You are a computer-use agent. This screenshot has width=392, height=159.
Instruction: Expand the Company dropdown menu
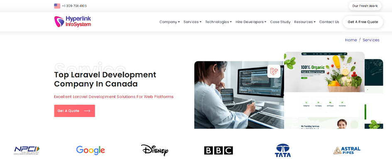click(x=169, y=22)
